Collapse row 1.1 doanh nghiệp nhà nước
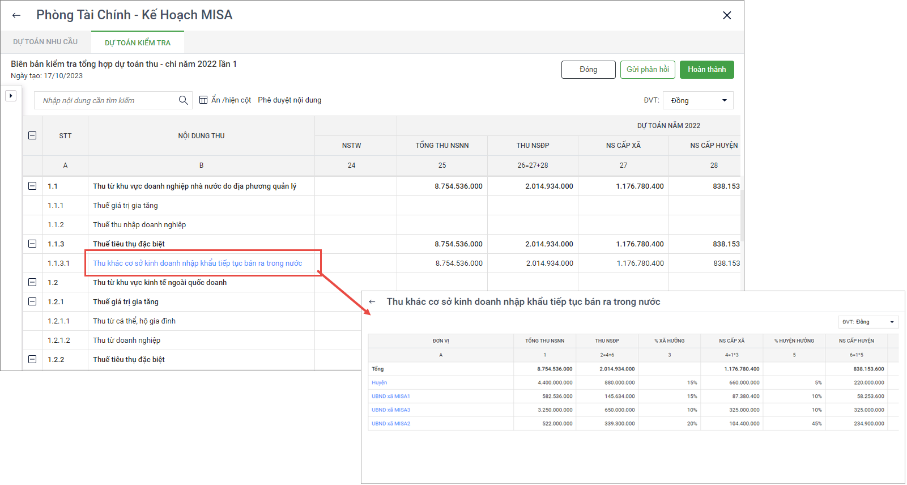The height and width of the screenshot is (485, 907). click(x=32, y=186)
